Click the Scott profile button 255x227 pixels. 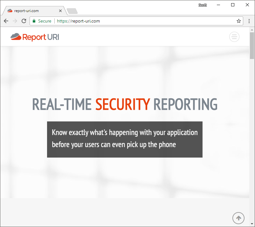pyautogui.click(x=203, y=5)
